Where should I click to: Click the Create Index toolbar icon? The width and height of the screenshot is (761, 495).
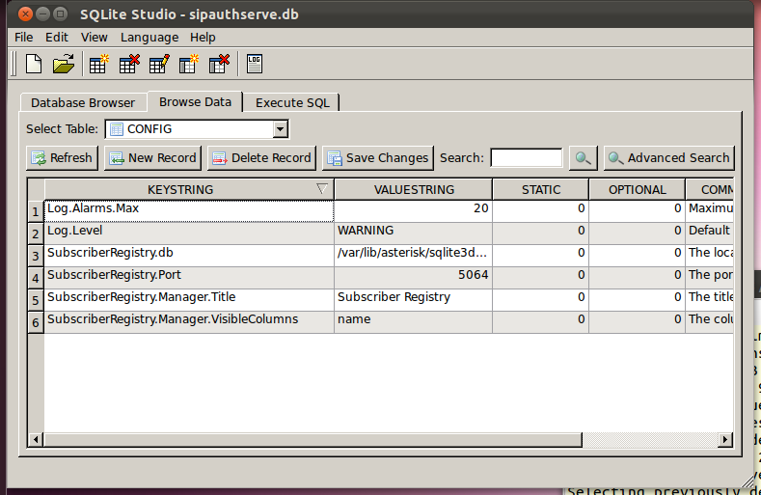[x=189, y=65]
